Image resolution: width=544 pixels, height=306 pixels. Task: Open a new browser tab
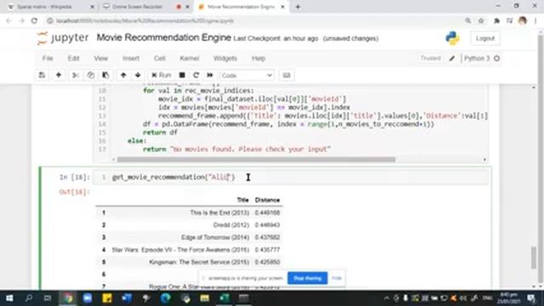point(297,7)
